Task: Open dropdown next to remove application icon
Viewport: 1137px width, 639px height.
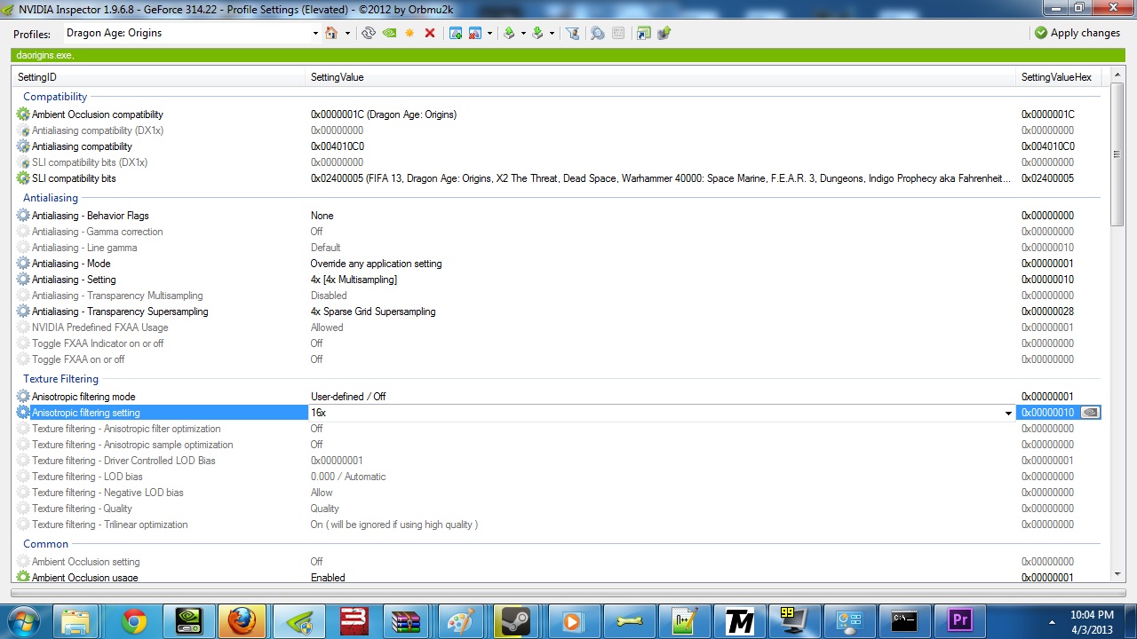Action: click(489, 33)
